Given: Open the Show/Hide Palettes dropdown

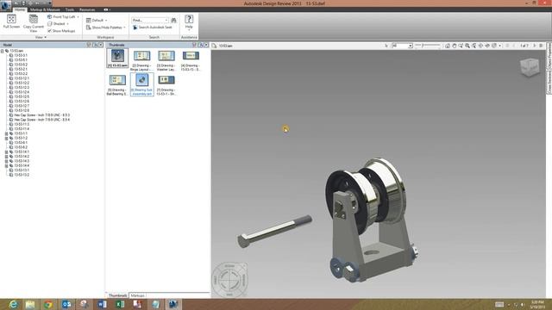Looking at the screenshot, I should (x=105, y=27).
